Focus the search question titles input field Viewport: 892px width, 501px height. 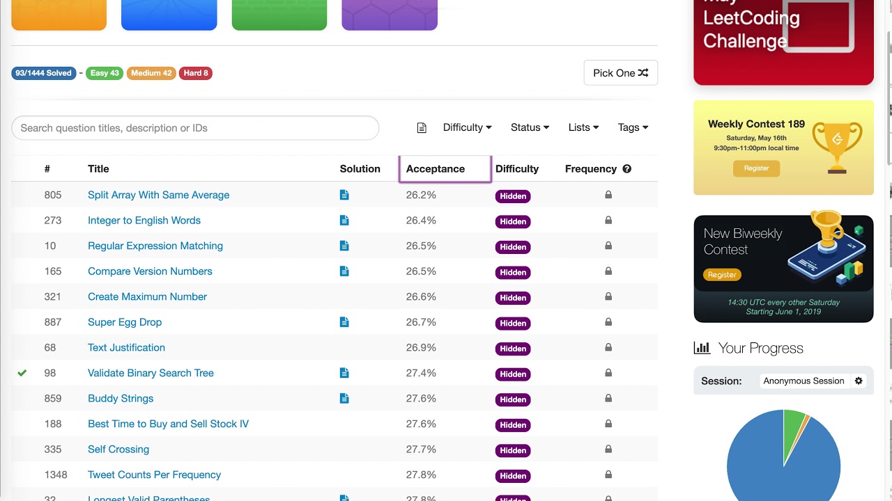coord(195,128)
